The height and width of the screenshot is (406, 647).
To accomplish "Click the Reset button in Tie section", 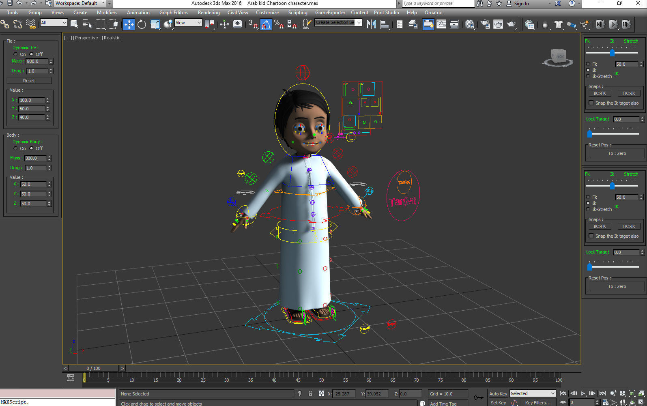I will (29, 81).
